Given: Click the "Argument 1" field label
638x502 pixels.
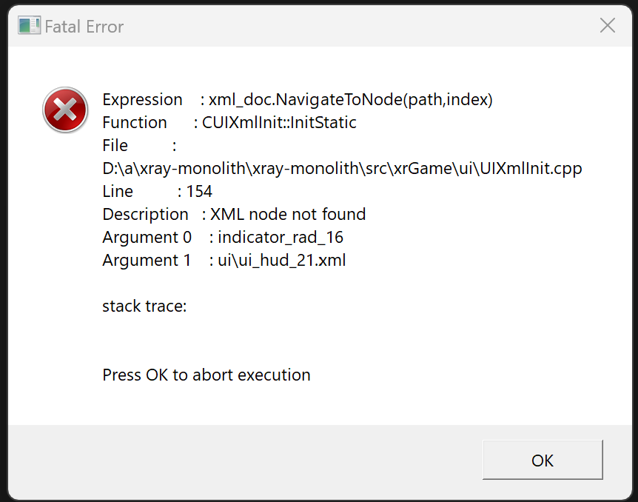Looking at the screenshot, I should (x=147, y=260).
